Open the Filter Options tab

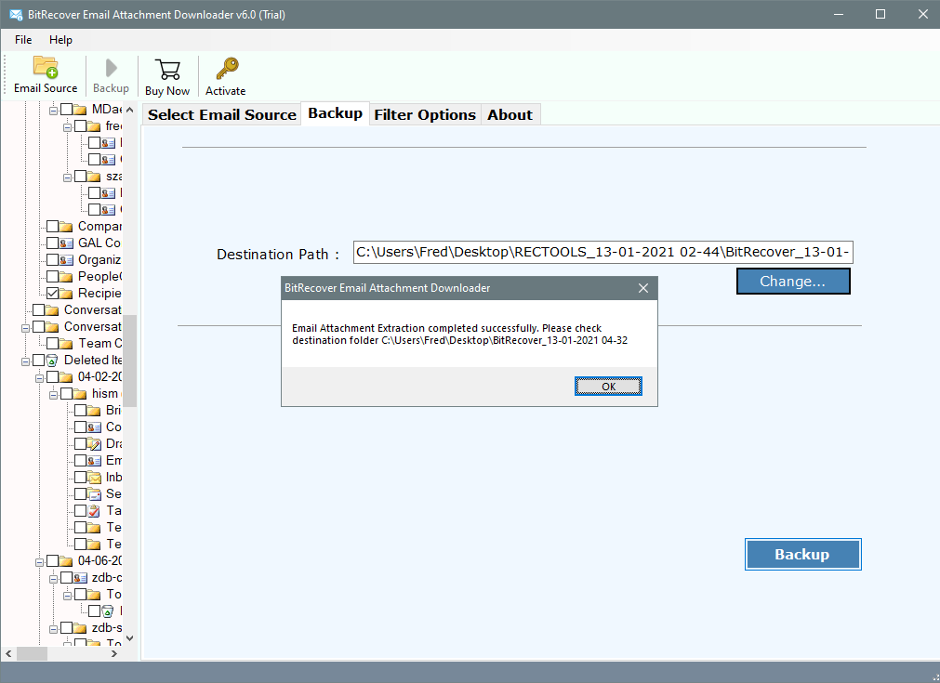(425, 114)
